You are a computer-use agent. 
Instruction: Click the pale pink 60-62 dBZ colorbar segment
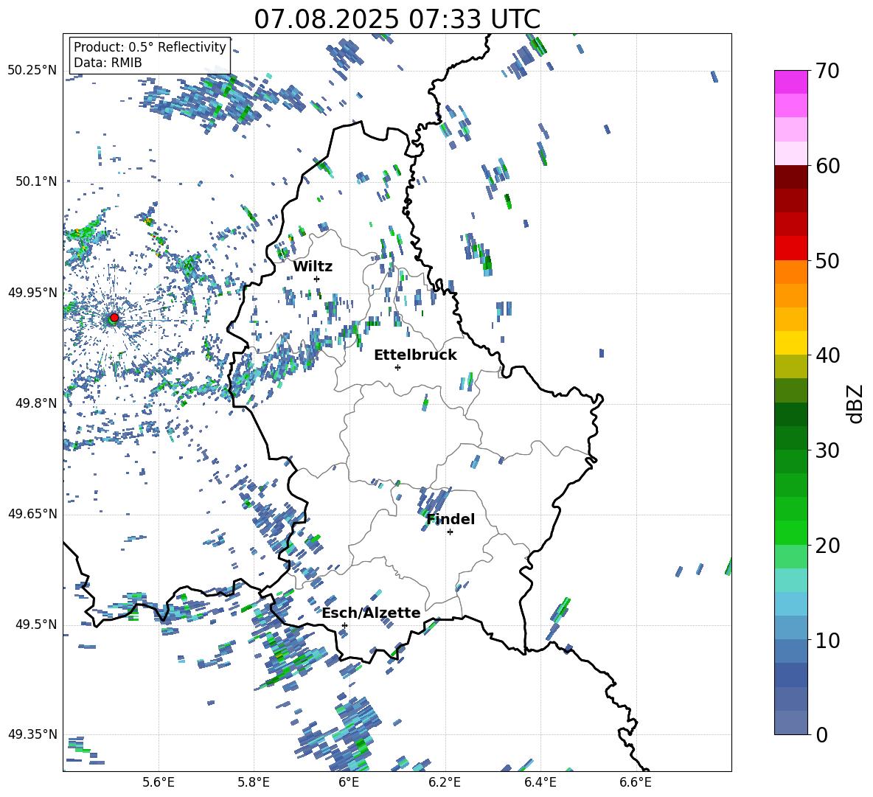(791, 153)
